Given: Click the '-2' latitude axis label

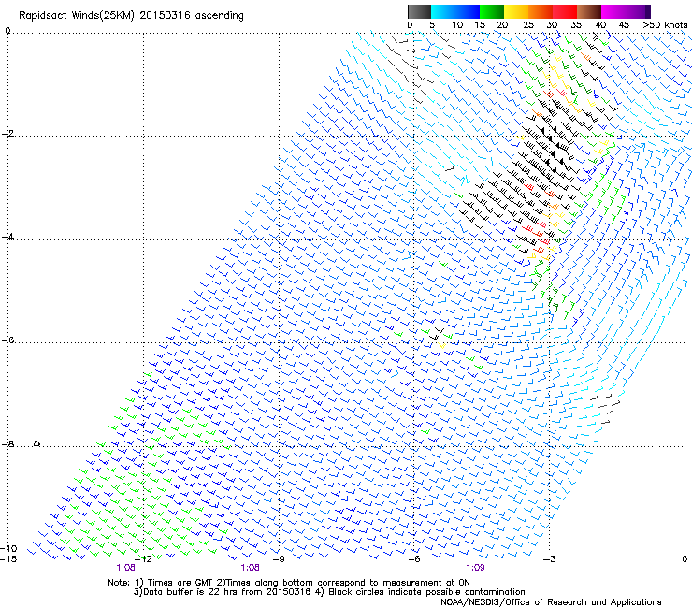Looking at the screenshot, I should pos(7,134).
